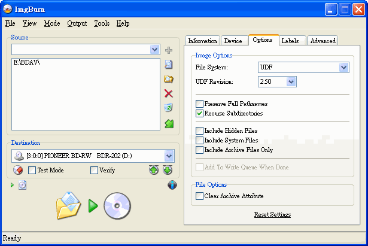Open File System UDF dropdown
The height and width of the screenshot is (246, 368).
[x=344, y=68]
